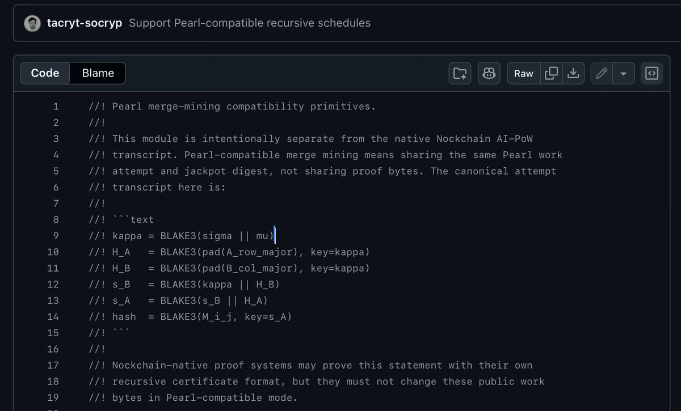Select line number 15
Viewport: 681px width, 411px height.
[x=53, y=332]
